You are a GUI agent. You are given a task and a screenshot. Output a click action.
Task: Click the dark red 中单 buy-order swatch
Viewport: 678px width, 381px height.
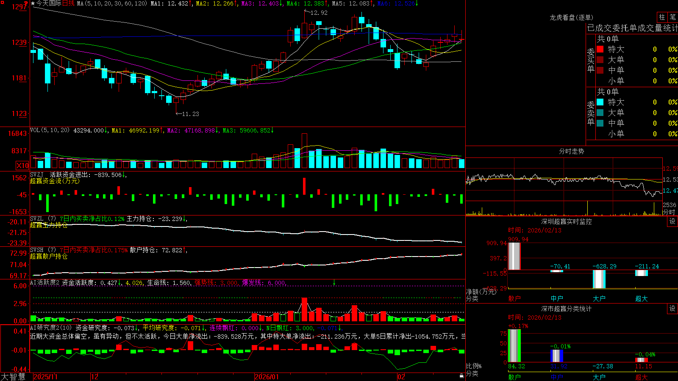click(x=600, y=70)
